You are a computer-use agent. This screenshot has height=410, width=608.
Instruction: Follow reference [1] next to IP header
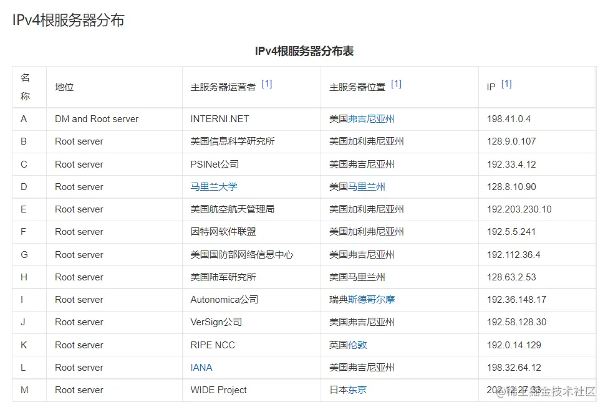tap(506, 83)
